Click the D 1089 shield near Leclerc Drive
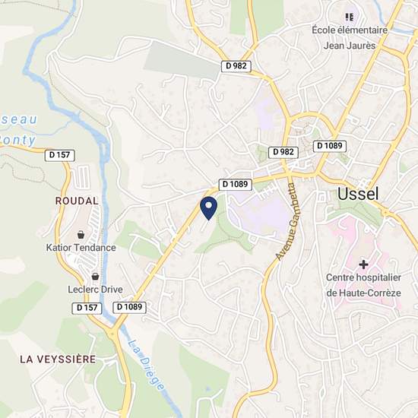This screenshot has width=418, height=418. pyautogui.click(x=129, y=307)
